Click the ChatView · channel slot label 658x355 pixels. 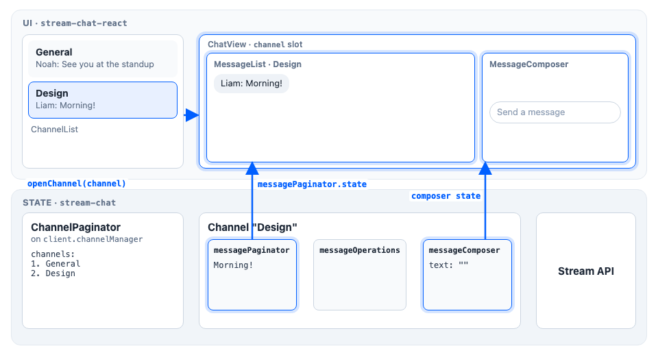coord(255,45)
